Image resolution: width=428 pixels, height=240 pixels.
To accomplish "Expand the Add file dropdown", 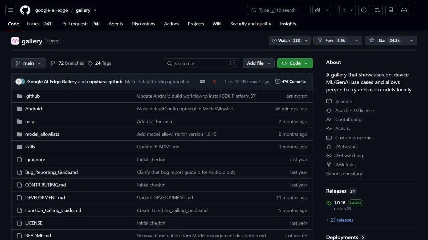I will (x=259, y=63).
